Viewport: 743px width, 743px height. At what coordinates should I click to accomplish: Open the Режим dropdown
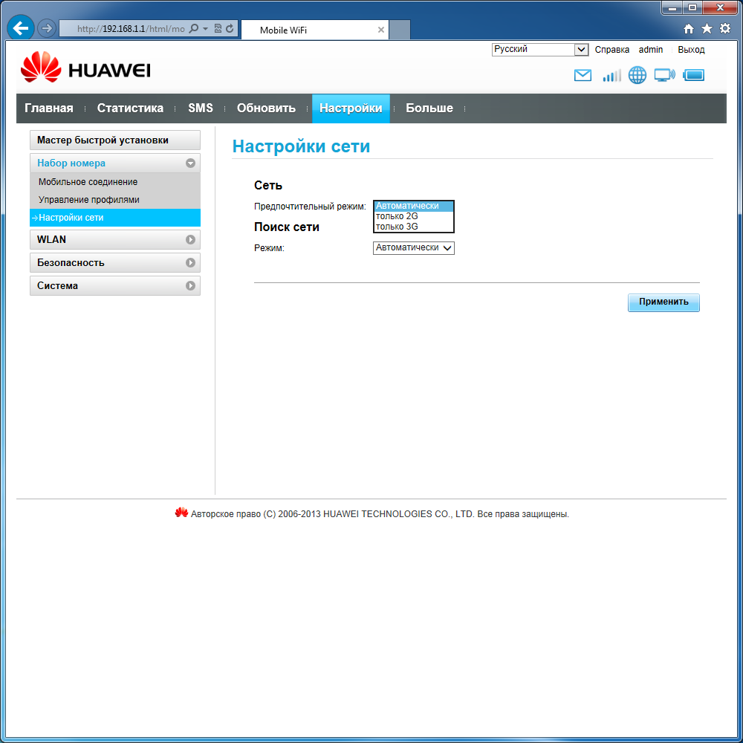tap(413, 247)
